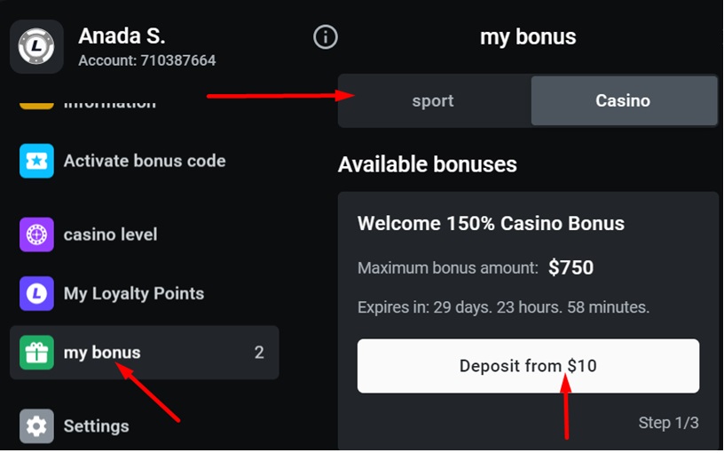Click the Anada S. profile name
The image size is (724, 453).
(122, 36)
